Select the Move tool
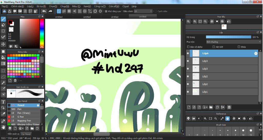The width and height of the screenshot is (263, 140). (3, 44)
